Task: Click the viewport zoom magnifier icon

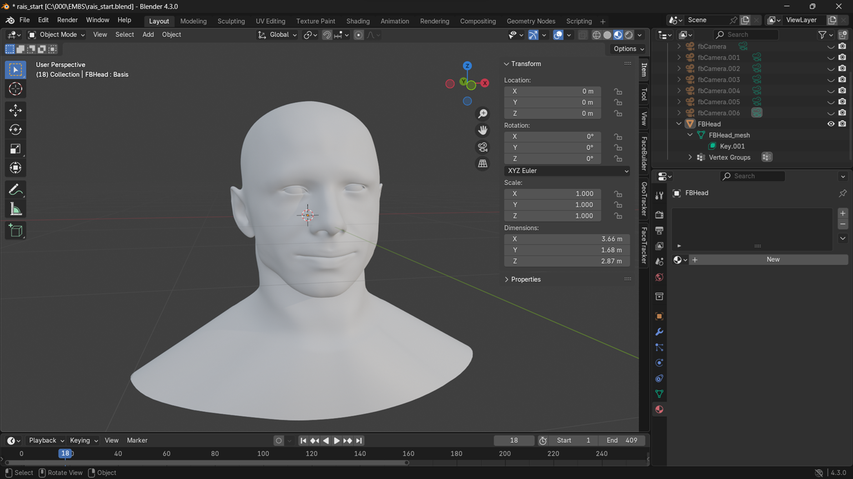Action: tap(483, 114)
